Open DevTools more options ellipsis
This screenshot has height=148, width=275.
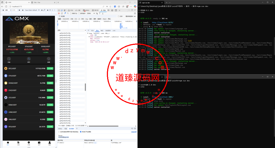click(129, 10)
